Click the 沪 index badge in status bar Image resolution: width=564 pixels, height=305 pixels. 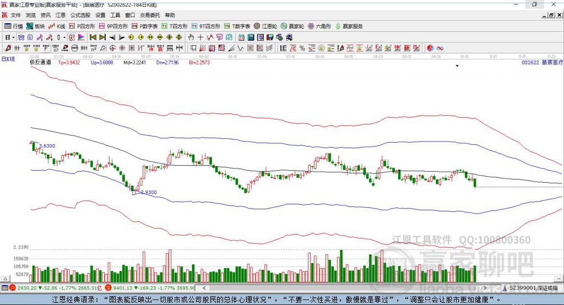coord(13,288)
